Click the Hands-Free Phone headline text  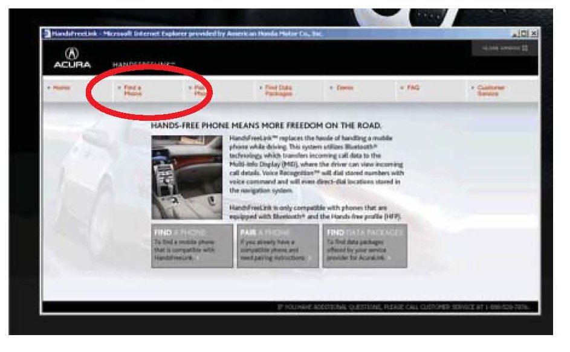tap(266, 126)
